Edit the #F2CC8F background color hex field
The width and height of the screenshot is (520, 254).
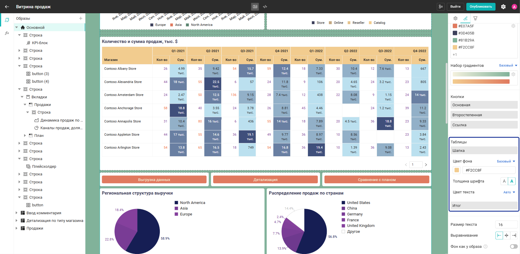point(489,170)
